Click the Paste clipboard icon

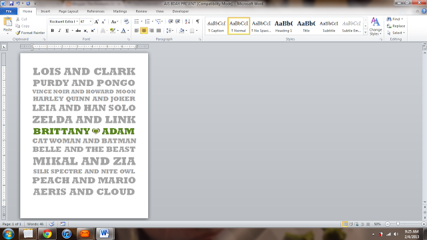point(7,22)
